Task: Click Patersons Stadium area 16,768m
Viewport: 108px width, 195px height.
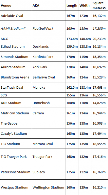Action: click(x=100, y=172)
